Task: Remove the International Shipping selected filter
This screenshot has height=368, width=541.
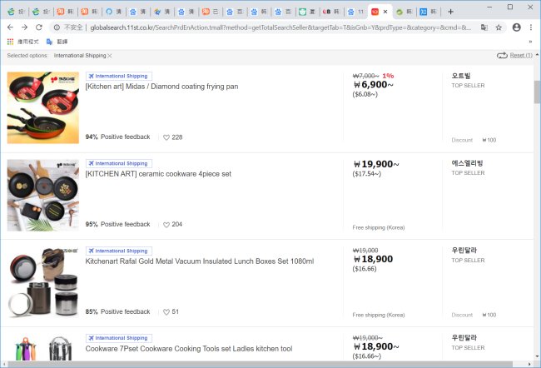Action: coord(110,56)
